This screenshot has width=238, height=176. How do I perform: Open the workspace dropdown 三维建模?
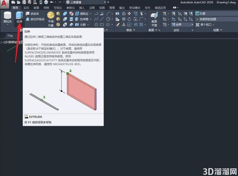point(86,2)
